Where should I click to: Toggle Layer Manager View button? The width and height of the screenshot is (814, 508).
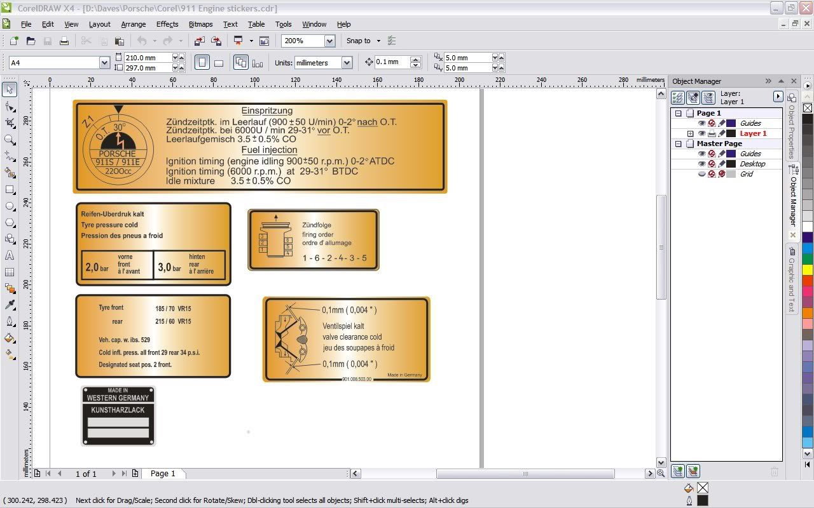(708, 97)
